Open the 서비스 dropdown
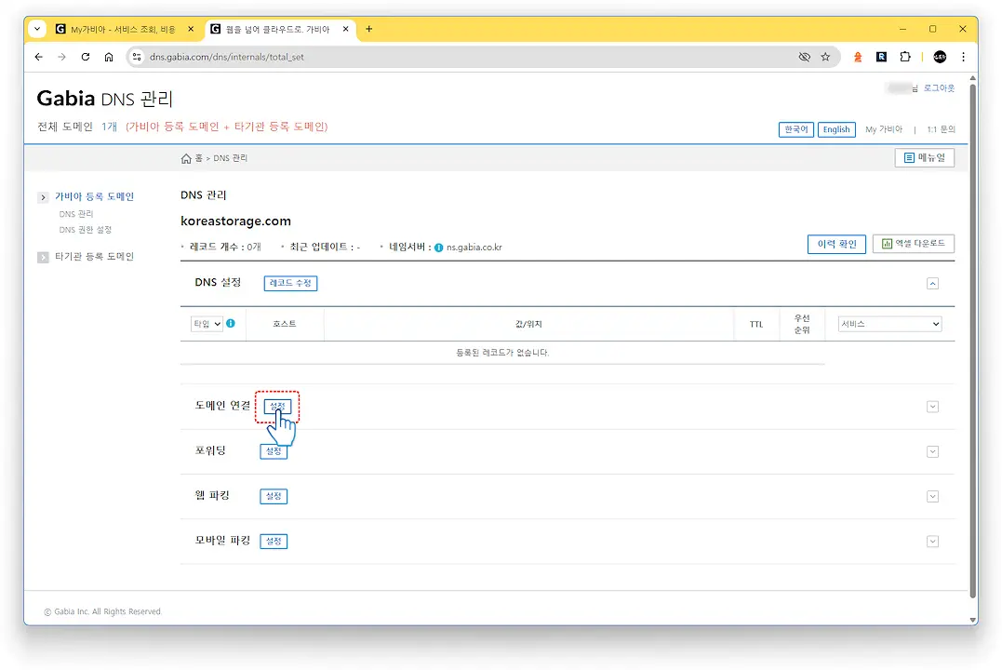The height and width of the screenshot is (670, 1002). 889,324
